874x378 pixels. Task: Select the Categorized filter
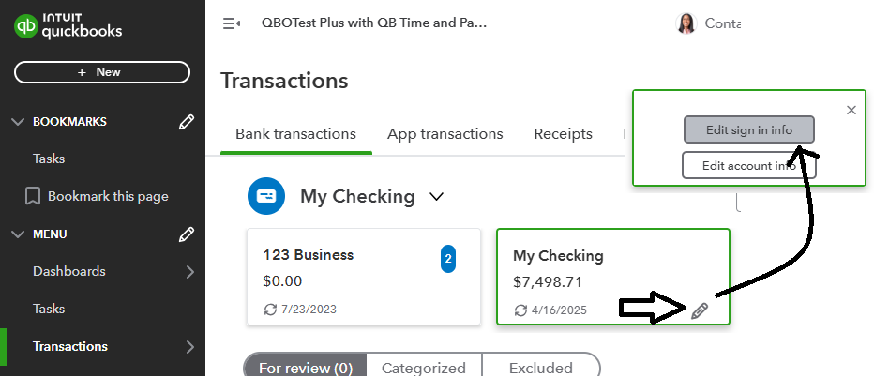click(x=423, y=368)
